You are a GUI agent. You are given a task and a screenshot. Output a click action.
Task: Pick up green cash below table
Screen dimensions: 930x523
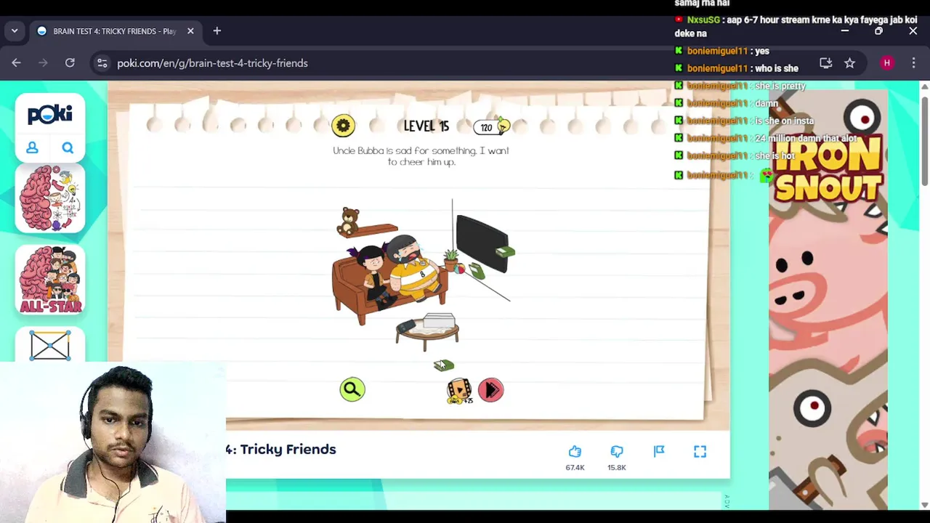(x=443, y=365)
